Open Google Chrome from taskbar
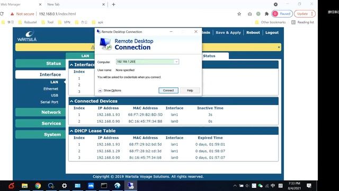 click(38, 186)
